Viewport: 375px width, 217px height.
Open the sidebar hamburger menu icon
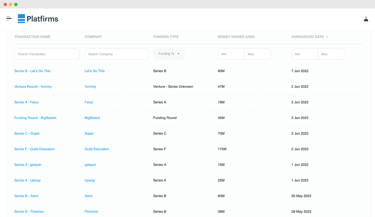pyautogui.click(x=9, y=19)
